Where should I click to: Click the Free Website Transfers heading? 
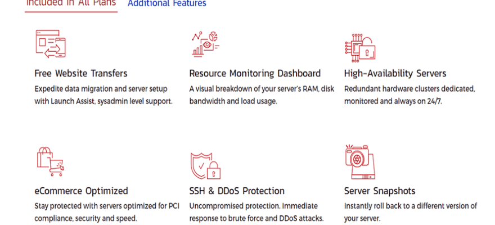coord(81,74)
